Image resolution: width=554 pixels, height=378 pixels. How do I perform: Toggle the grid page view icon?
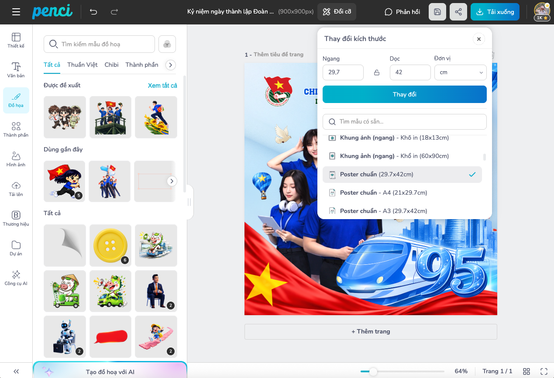click(x=526, y=371)
